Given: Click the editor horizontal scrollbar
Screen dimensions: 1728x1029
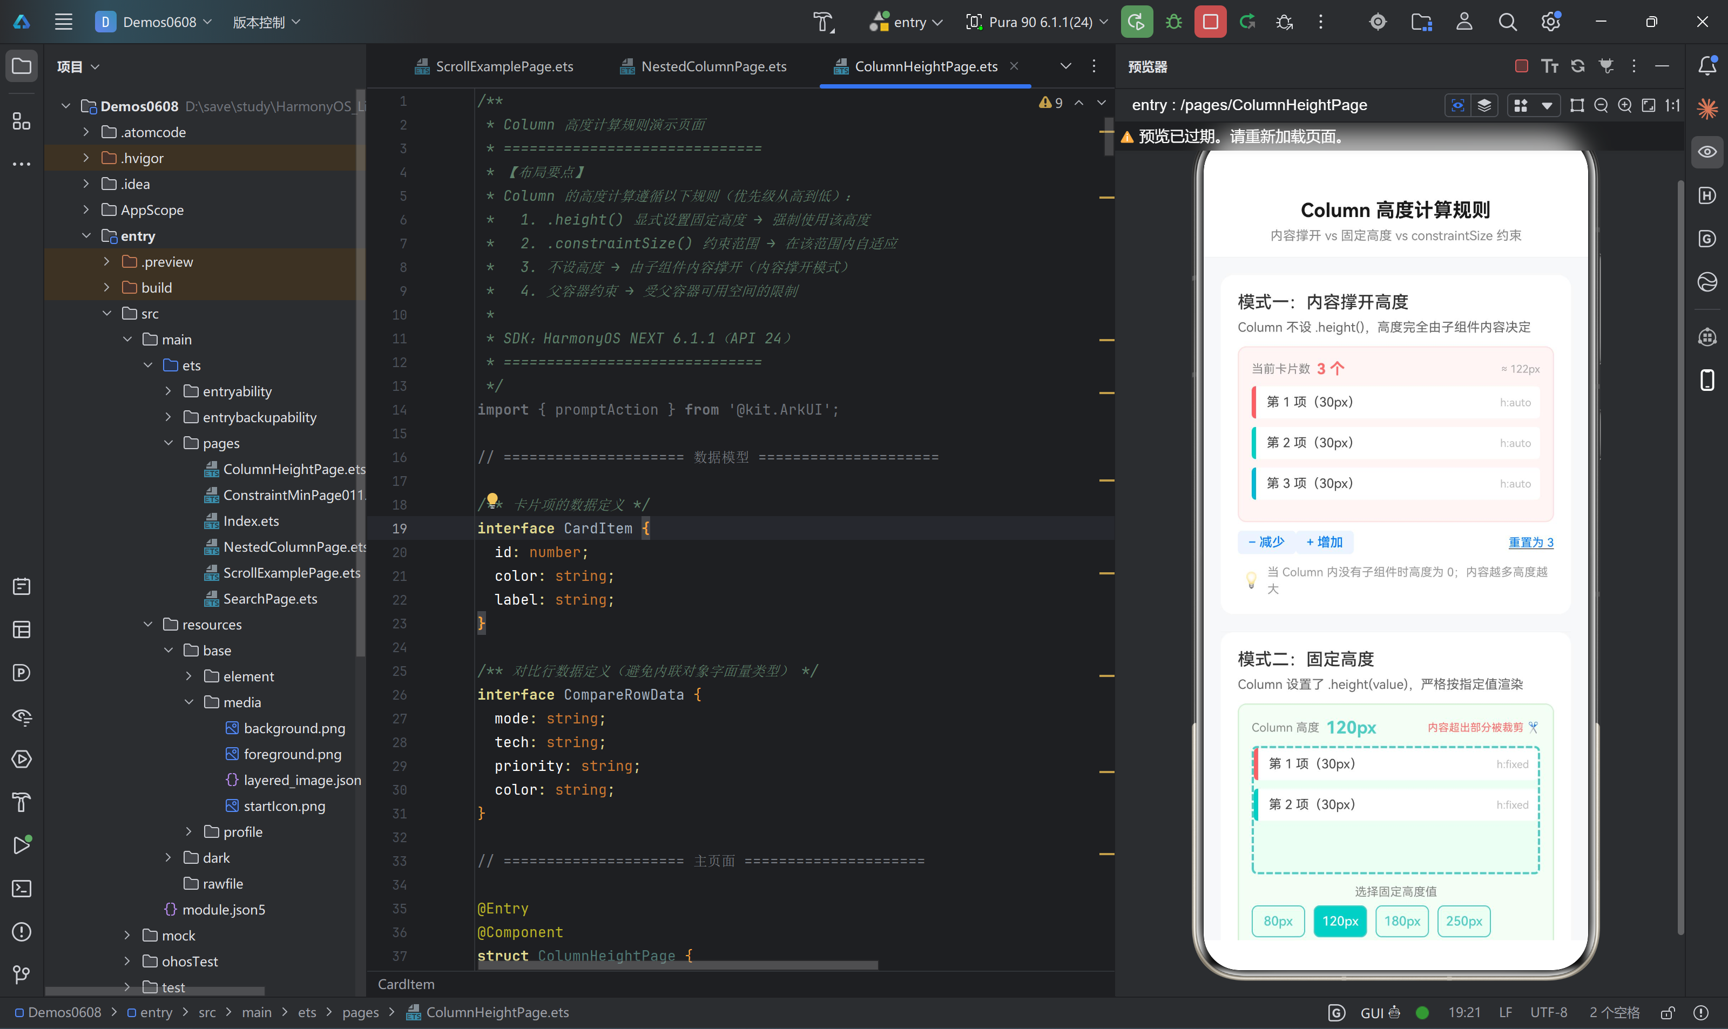Looking at the screenshot, I should [x=678, y=965].
